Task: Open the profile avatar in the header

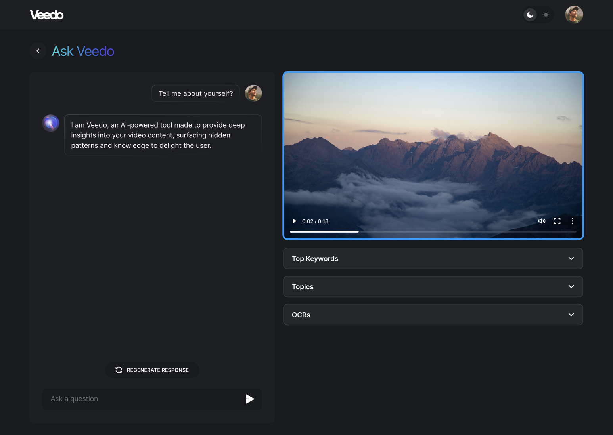Action: pyautogui.click(x=574, y=15)
